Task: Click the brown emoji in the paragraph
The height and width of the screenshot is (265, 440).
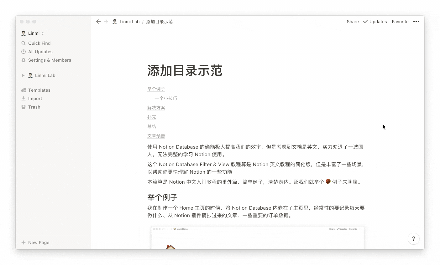Action: pyautogui.click(x=328, y=181)
